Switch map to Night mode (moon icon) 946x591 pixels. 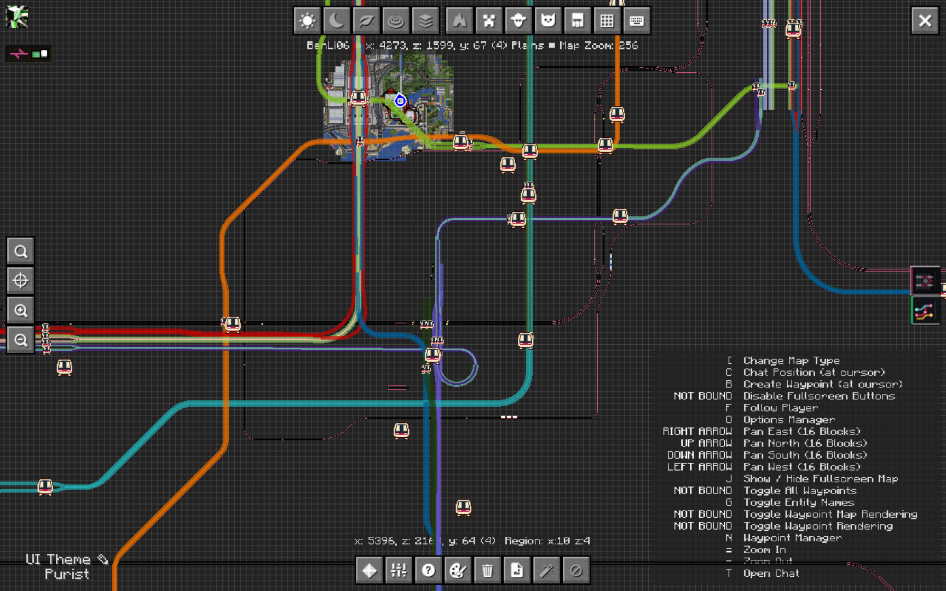tap(337, 21)
